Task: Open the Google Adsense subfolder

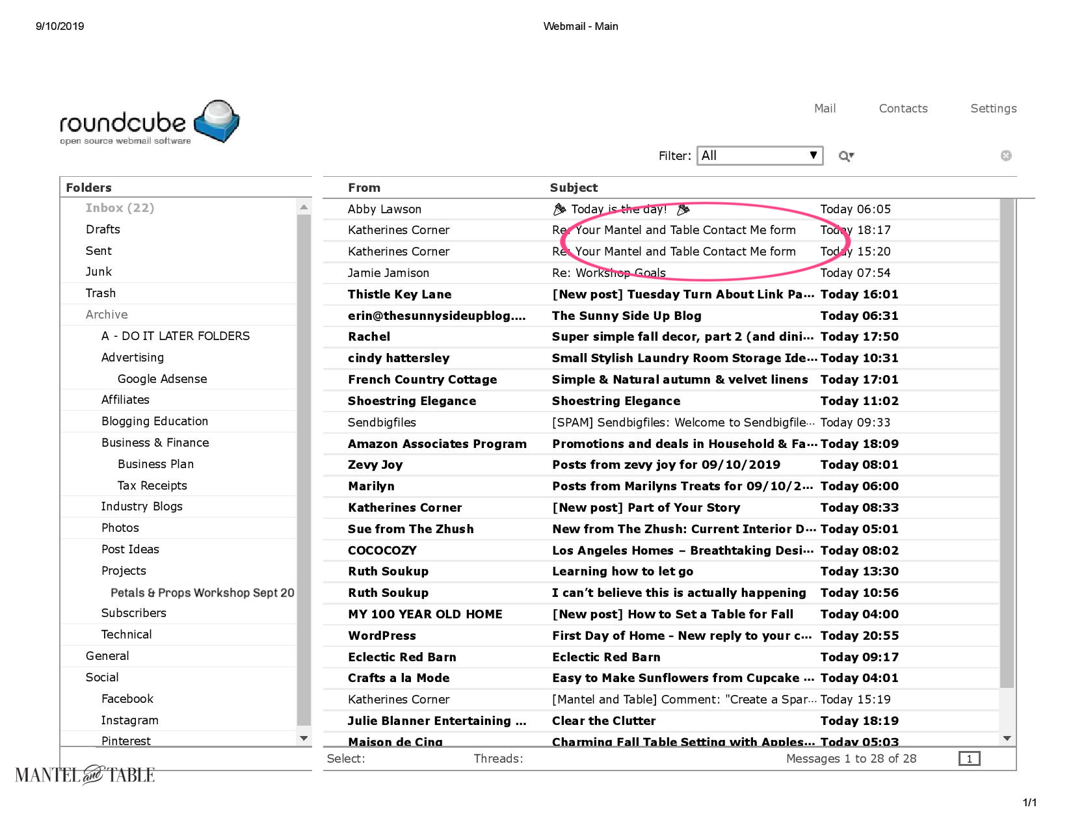Action: tap(162, 379)
